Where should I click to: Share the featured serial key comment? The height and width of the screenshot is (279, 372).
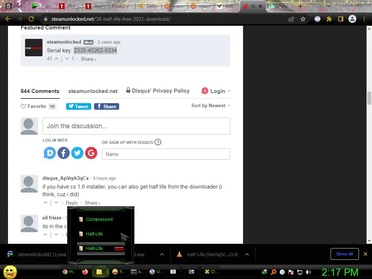pyautogui.click(x=88, y=59)
